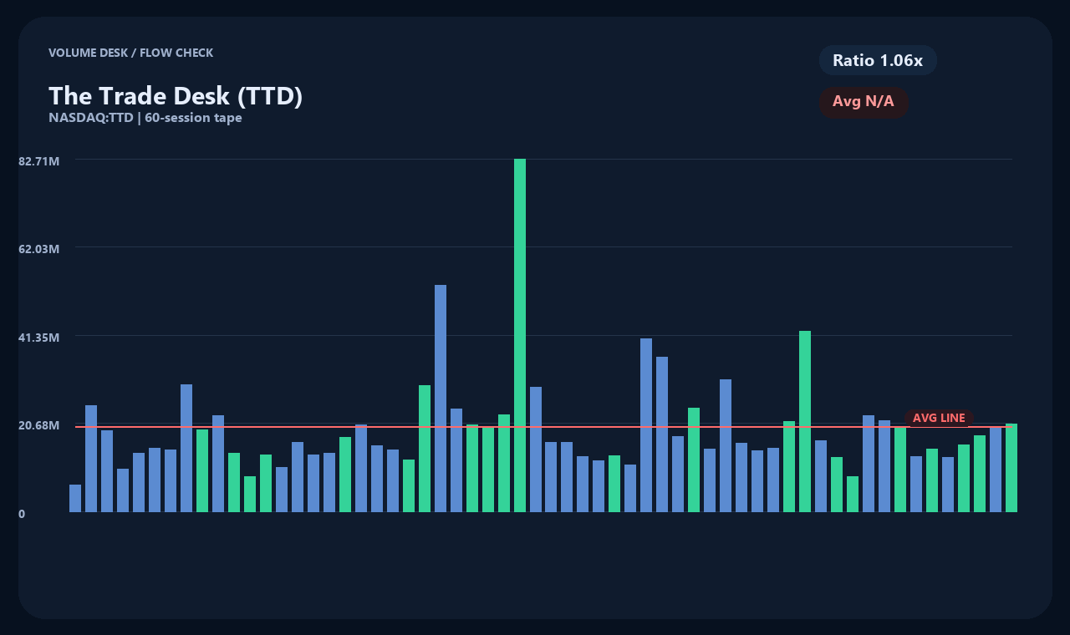
Task: Click the 0 axis label
Action: (x=21, y=514)
